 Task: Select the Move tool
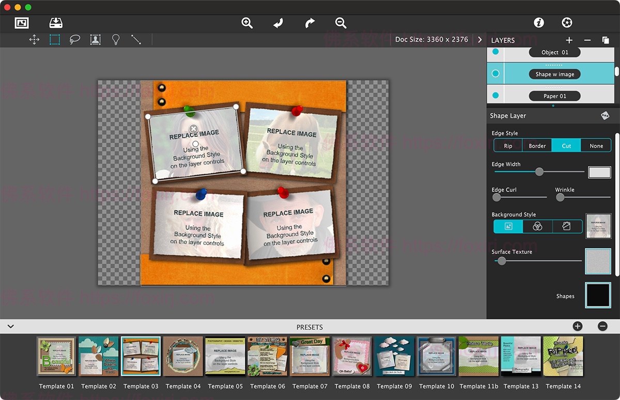34,39
